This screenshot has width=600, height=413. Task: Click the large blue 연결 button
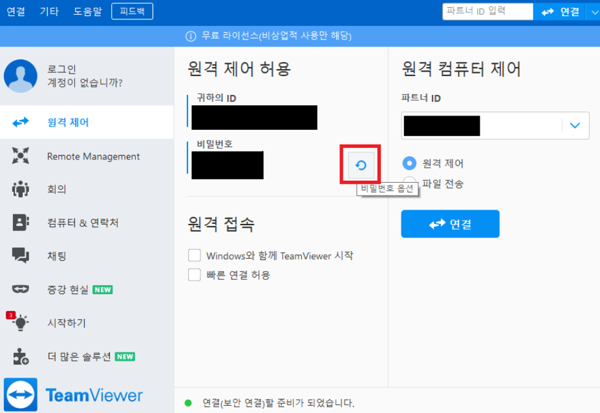tap(450, 224)
